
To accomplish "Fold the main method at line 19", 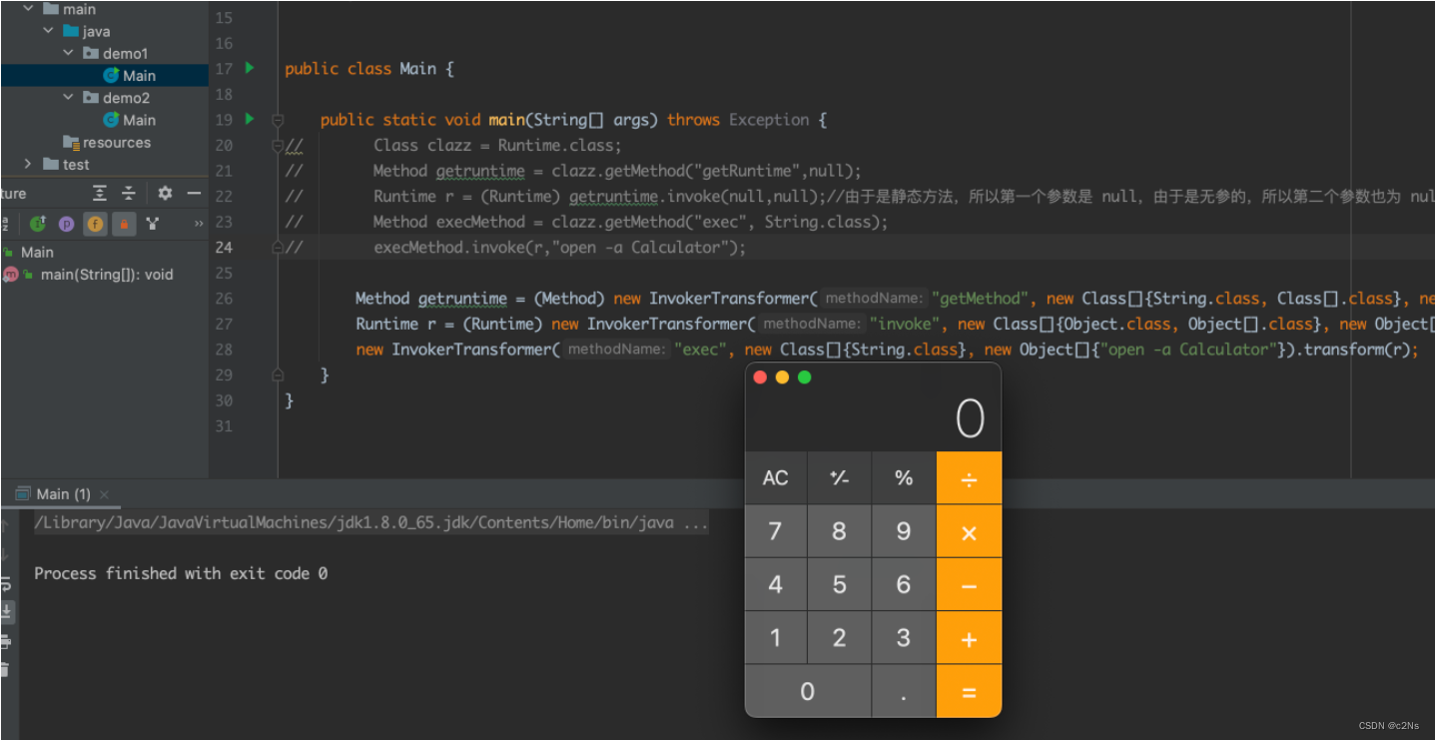I will [278, 120].
